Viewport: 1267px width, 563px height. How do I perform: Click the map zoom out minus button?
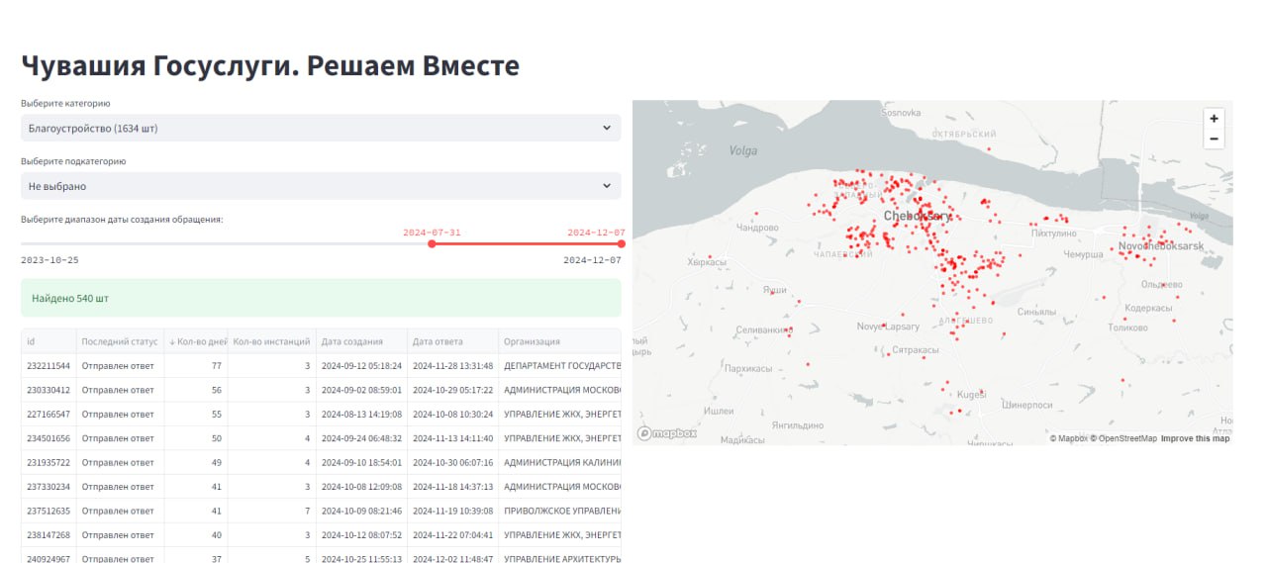pyautogui.click(x=1214, y=140)
